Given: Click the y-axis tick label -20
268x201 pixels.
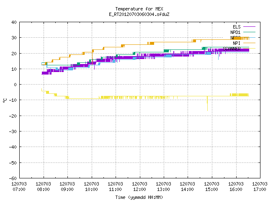Looking at the screenshot, I should 13,116.
